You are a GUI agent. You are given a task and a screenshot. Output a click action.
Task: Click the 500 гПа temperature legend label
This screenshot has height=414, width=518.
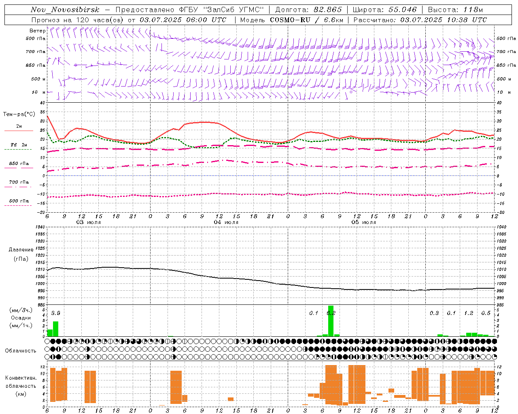(x=19, y=201)
